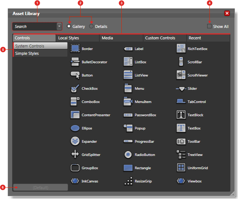Select the ToolBar icon

point(181,142)
